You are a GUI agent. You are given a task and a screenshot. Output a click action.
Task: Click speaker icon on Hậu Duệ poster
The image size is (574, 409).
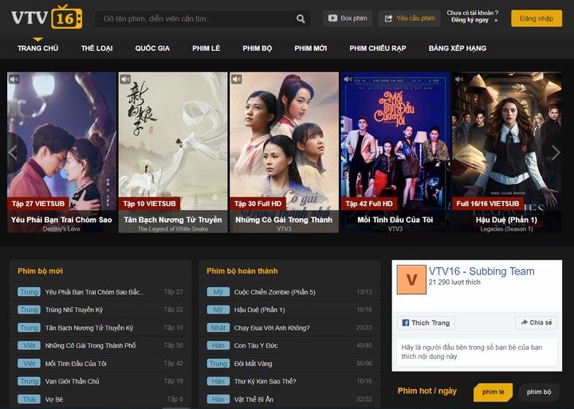459,80
